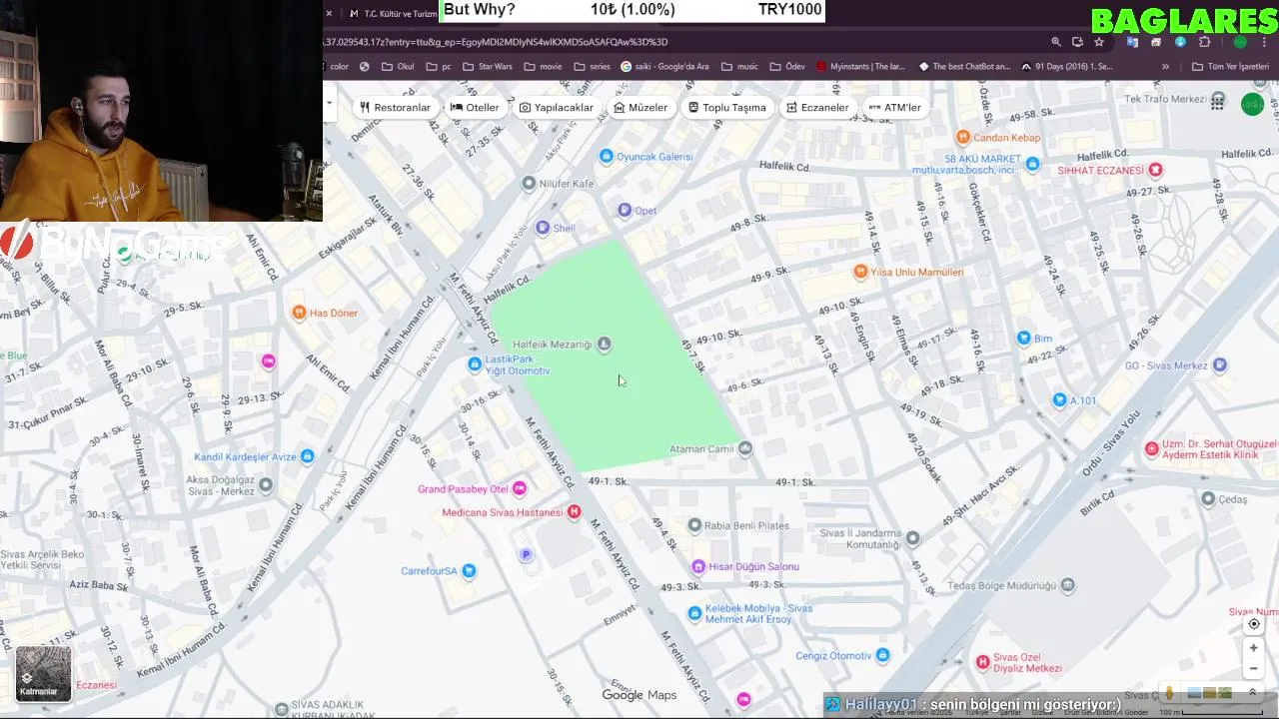This screenshot has height=719, width=1279.
Task: Click the Medicana Sivas Hastanesi pin
Action: tap(574, 512)
